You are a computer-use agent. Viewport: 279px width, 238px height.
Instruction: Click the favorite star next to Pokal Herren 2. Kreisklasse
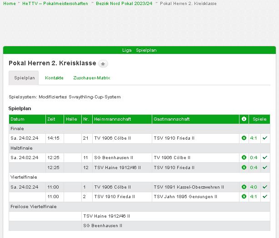[104, 64]
